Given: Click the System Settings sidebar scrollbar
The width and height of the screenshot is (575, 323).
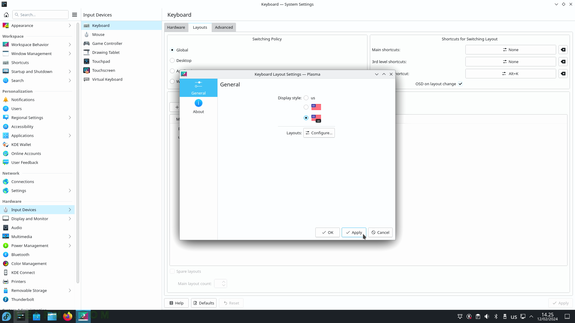Looking at the screenshot, I should pos(78,153).
